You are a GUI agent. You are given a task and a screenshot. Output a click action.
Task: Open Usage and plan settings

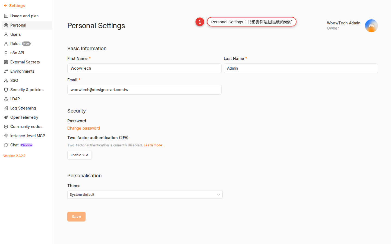[27, 16]
